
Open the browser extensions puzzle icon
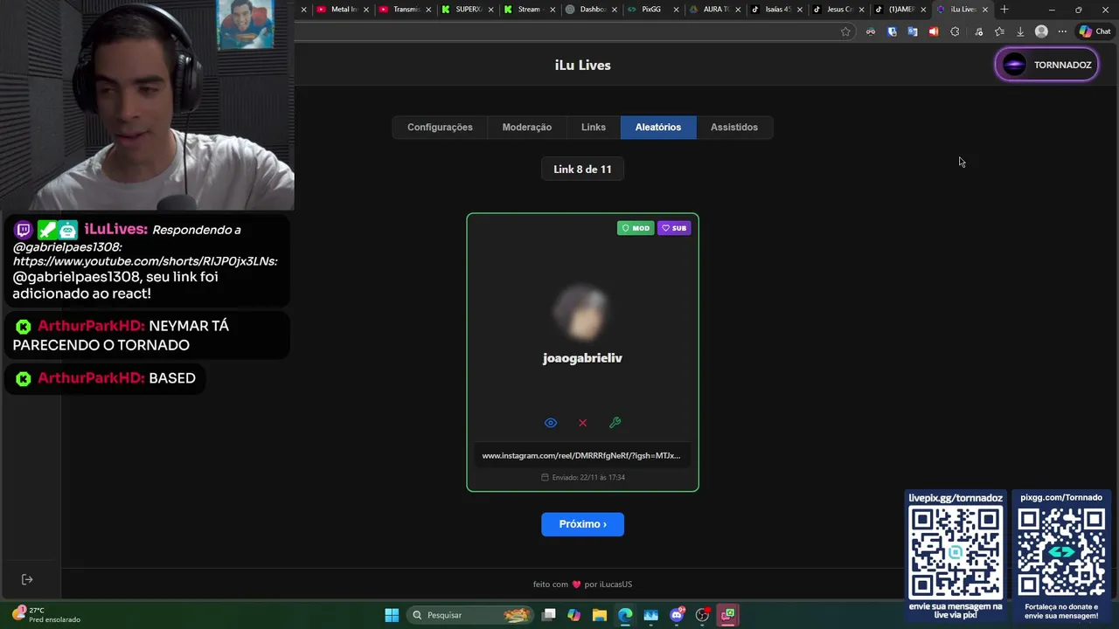point(955,31)
